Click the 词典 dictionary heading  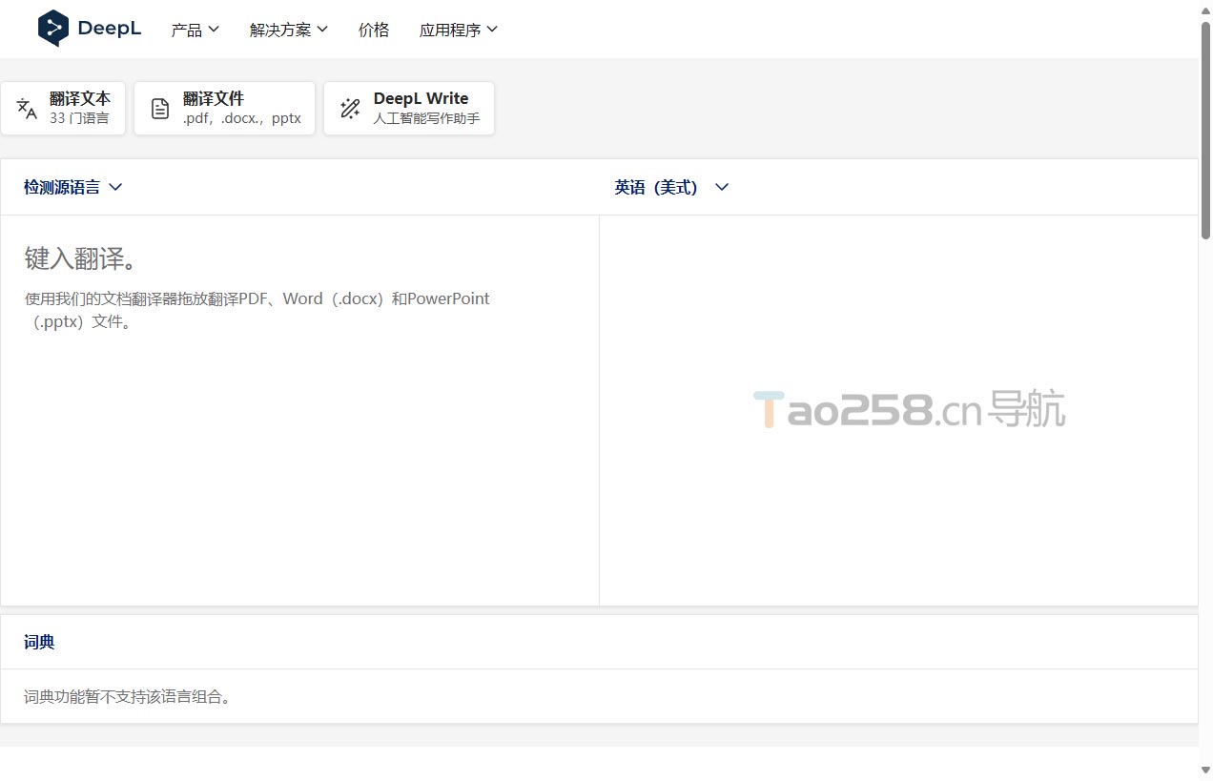39,642
